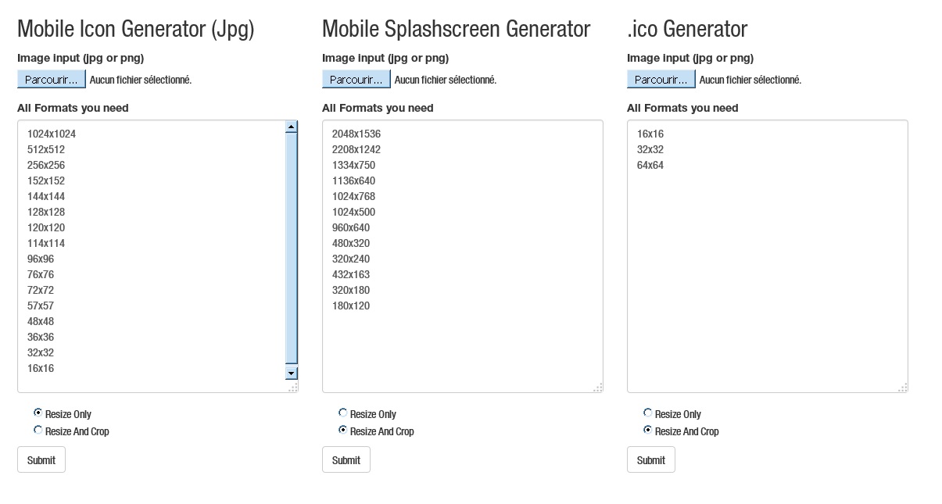942x504 pixels.
Task: Enable Resize Only for the .ico Generator
Action: (647, 413)
